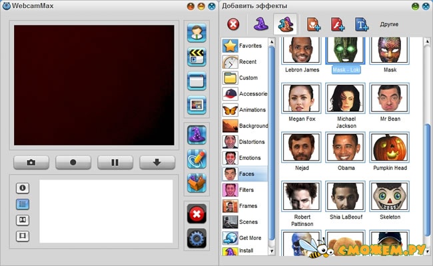Select the Scenes category
433x266 pixels.
click(244, 222)
